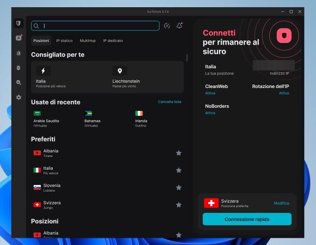
Task: Select Bahamas (Virtuale) recent location
Action: [x=93, y=119]
